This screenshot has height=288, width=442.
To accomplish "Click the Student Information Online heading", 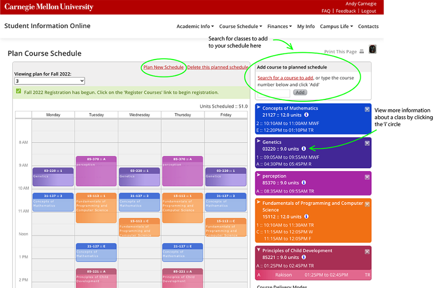I will click(47, 26).
